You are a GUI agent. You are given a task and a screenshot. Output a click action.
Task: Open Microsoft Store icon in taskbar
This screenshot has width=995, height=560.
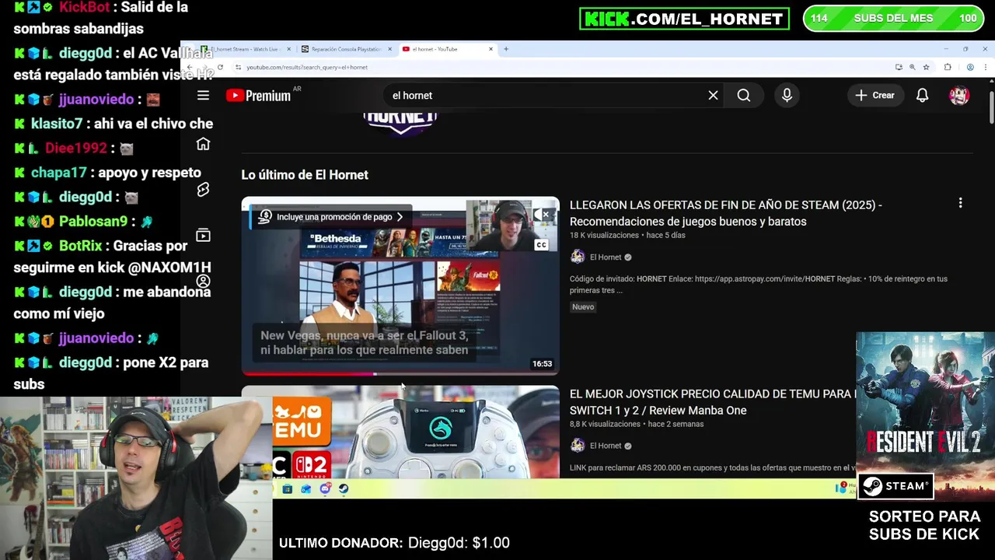pos(288,488)
